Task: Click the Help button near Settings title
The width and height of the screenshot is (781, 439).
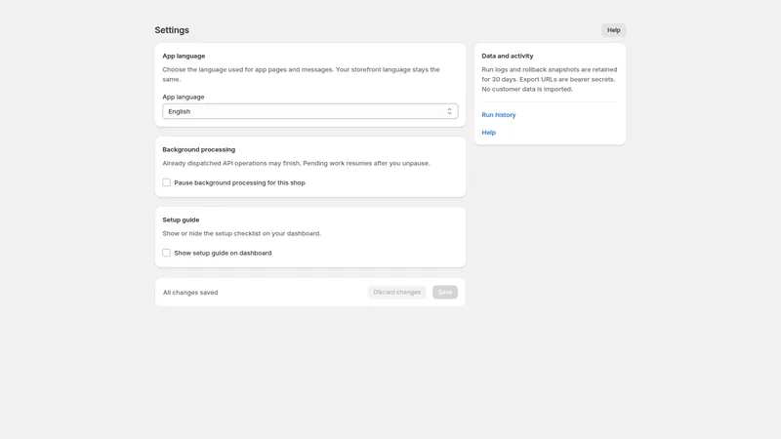Action: click(613, 30)
